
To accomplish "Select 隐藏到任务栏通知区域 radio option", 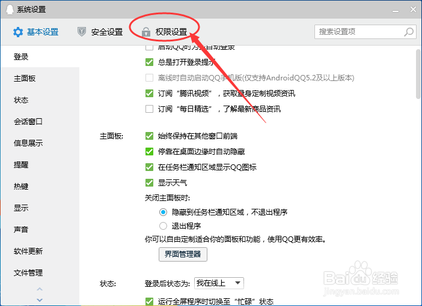I will 163,212.
